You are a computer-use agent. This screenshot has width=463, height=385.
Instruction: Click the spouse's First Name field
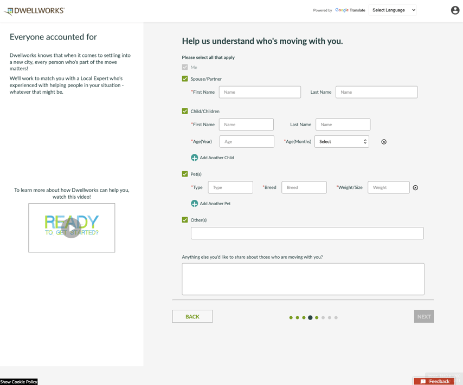260,92
